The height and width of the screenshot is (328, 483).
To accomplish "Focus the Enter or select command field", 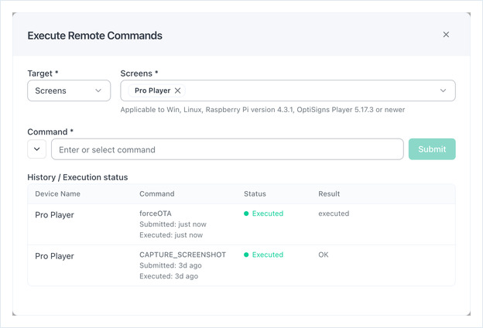I will [x=228, y=149].
